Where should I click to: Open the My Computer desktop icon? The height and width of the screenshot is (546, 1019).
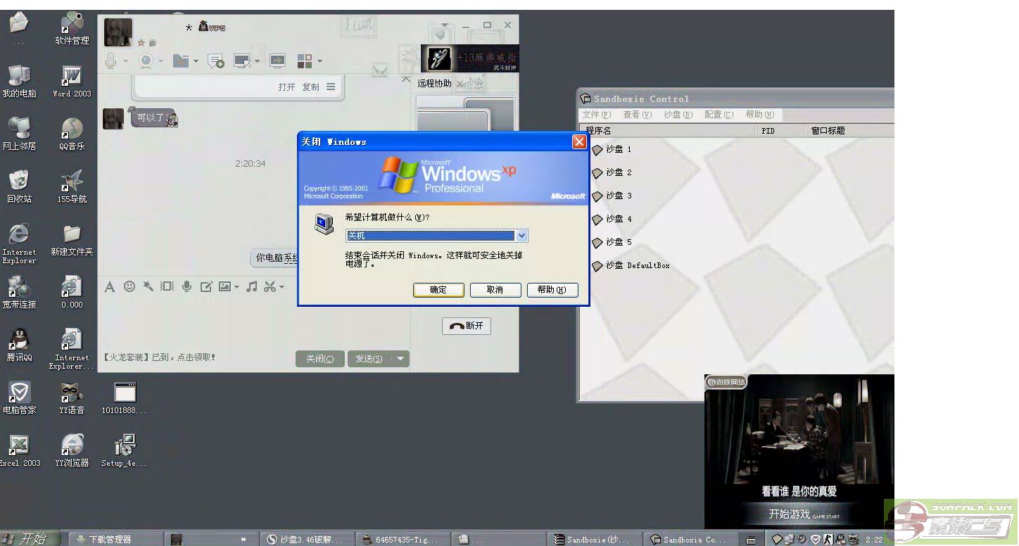19,81
